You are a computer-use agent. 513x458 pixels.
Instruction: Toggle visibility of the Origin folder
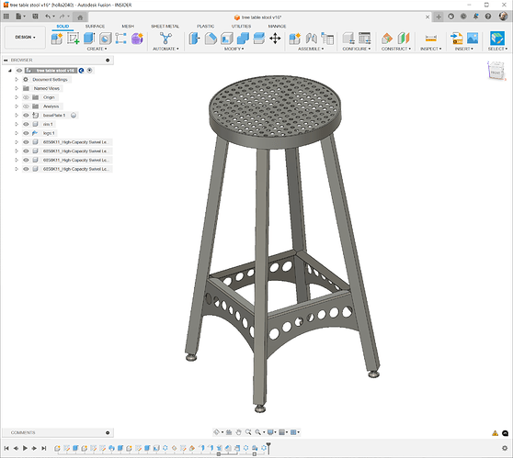tap(26, 97)
